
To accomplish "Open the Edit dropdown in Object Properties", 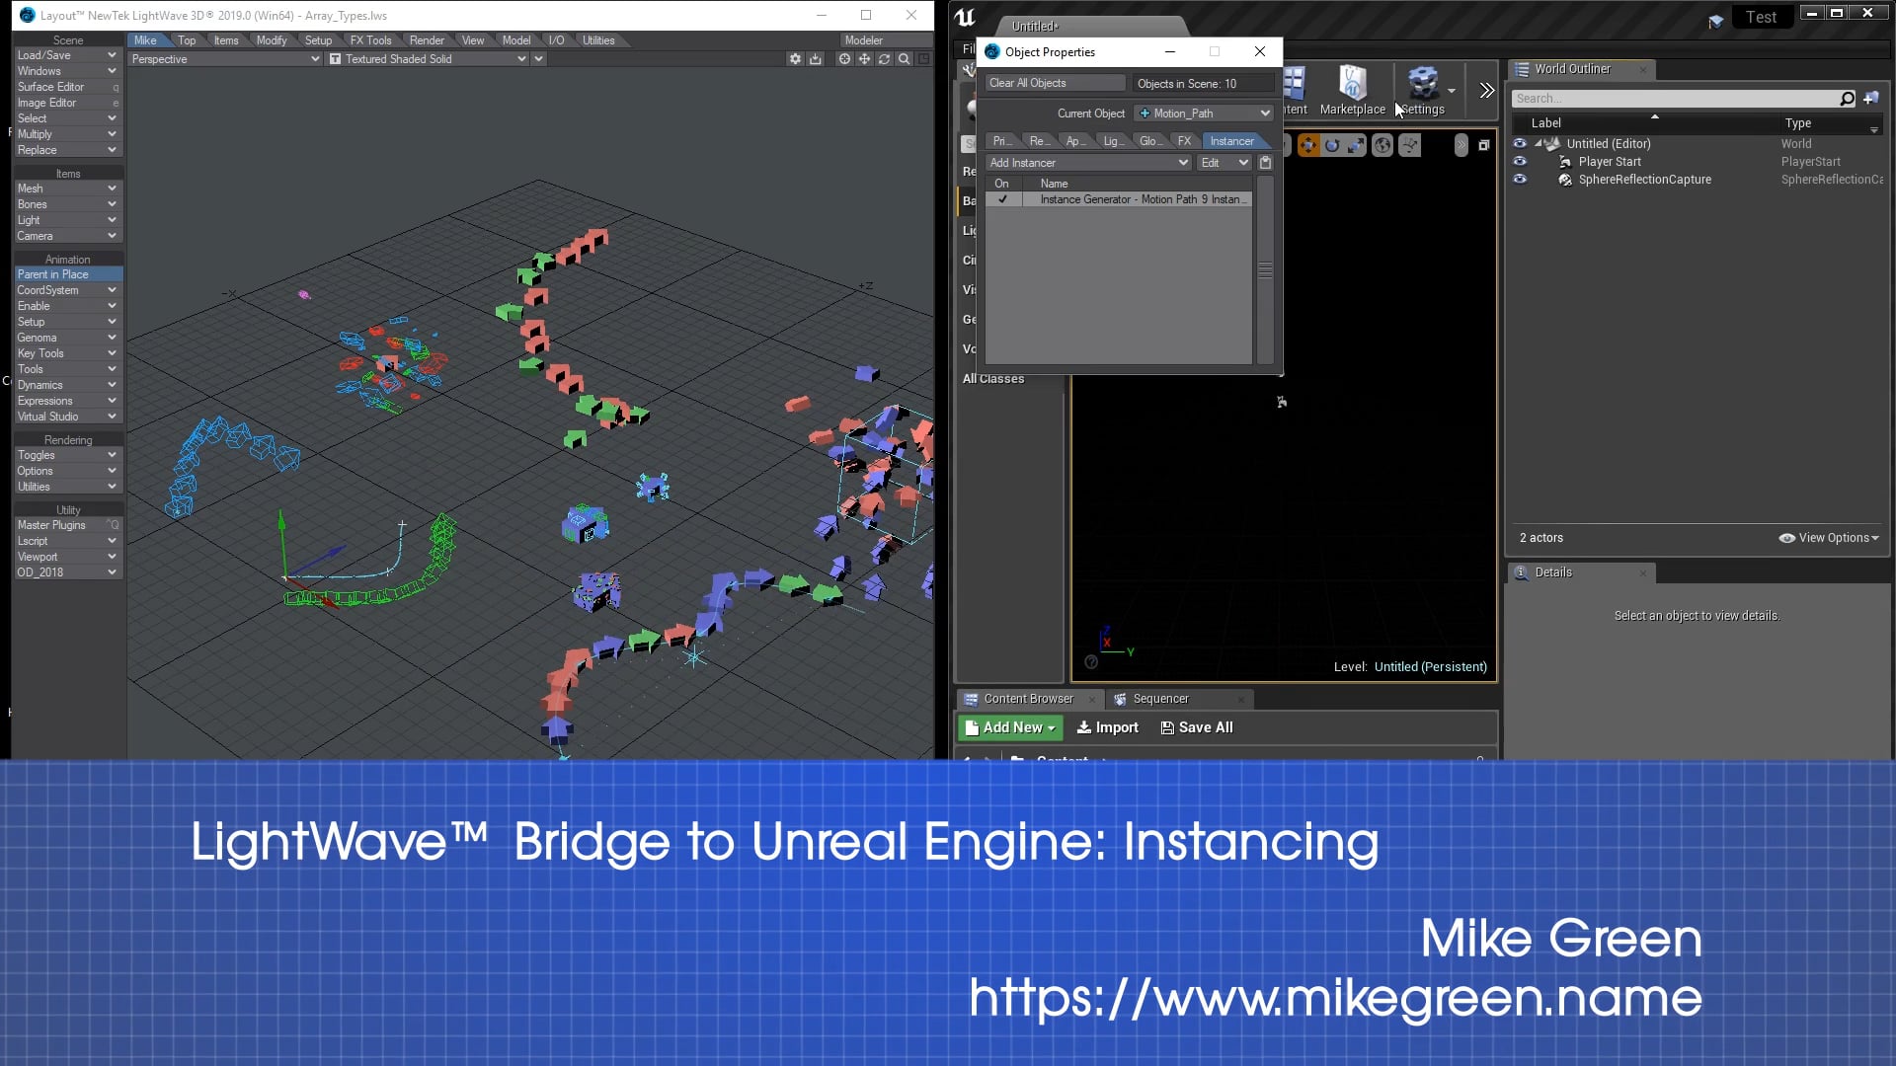I will point(1224,163).
